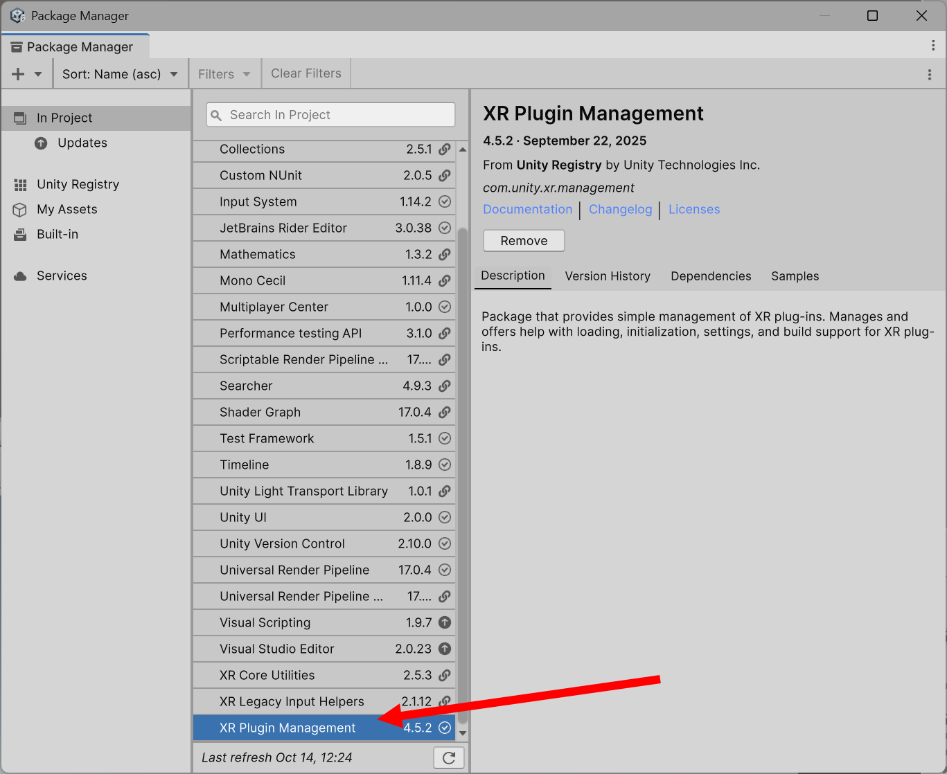Click the XR Plugin Management checkmark icon

(x=445, y=728)
